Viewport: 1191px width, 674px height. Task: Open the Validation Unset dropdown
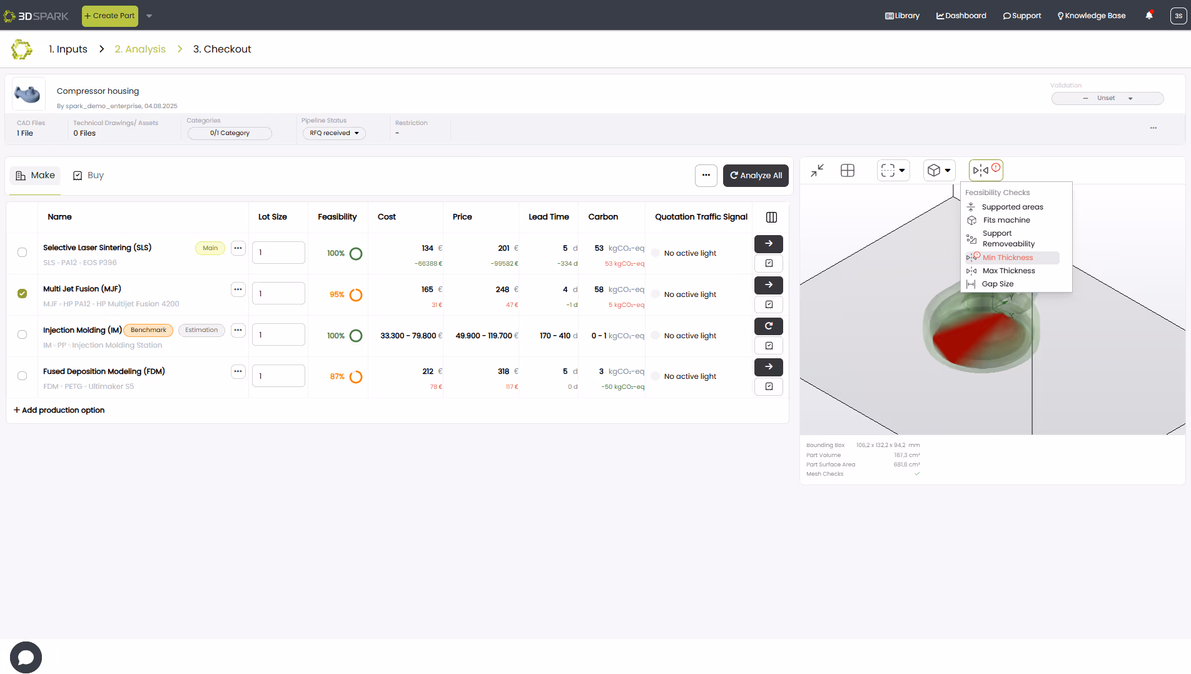(x=1107, y=98)
